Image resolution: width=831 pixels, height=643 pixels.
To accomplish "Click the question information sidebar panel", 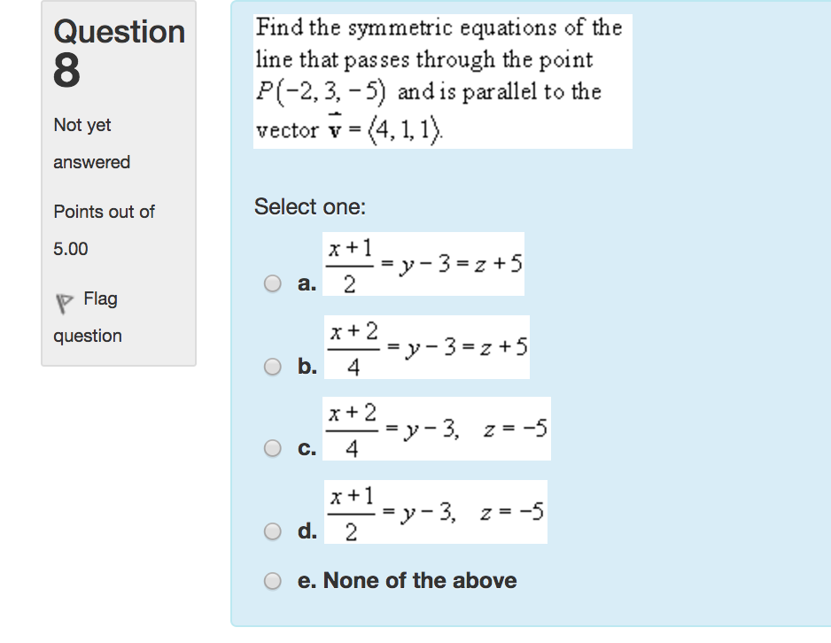I will tap(120, 177).
